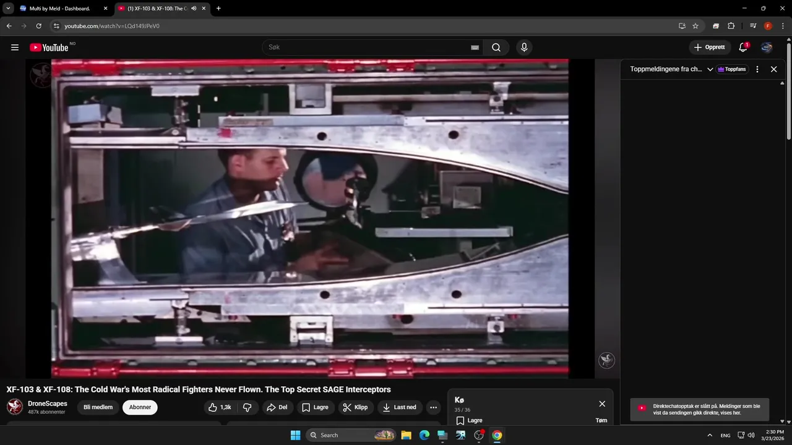Clear the queue with Tøm
The height and width of the screenshot is (445, 792).
tap(601, 420)
